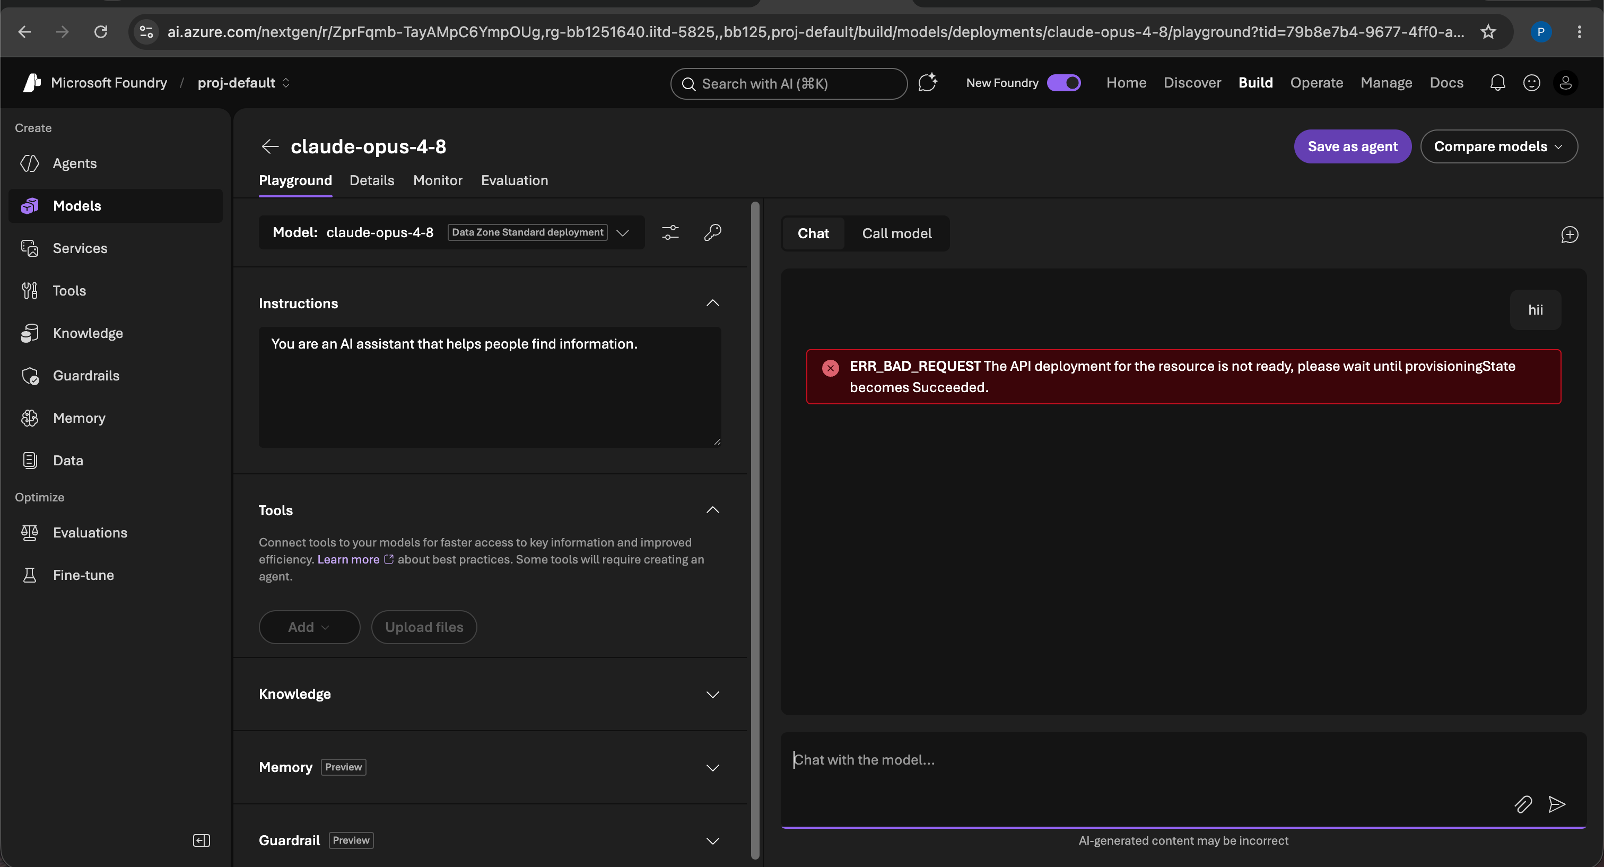Select the Call model tab

(x=896, y=233)
